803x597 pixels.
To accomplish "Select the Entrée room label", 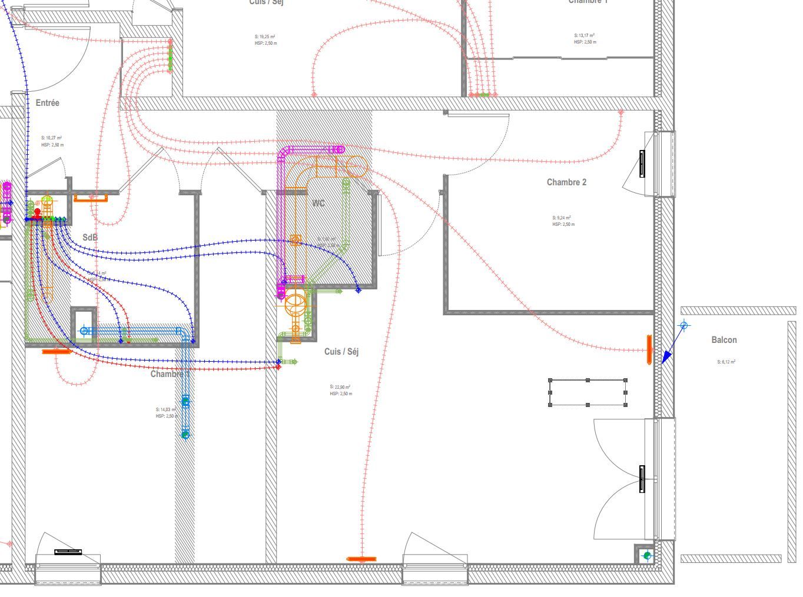I will (47, 103).
